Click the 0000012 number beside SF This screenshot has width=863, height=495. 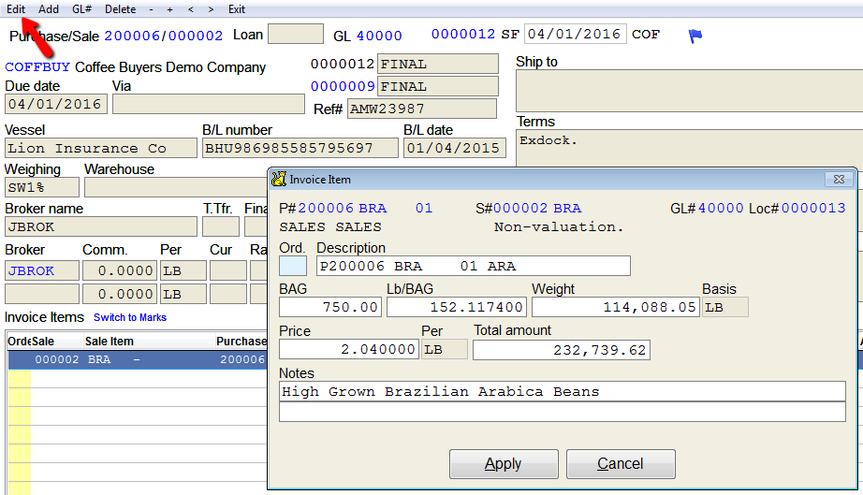point(463,34)
